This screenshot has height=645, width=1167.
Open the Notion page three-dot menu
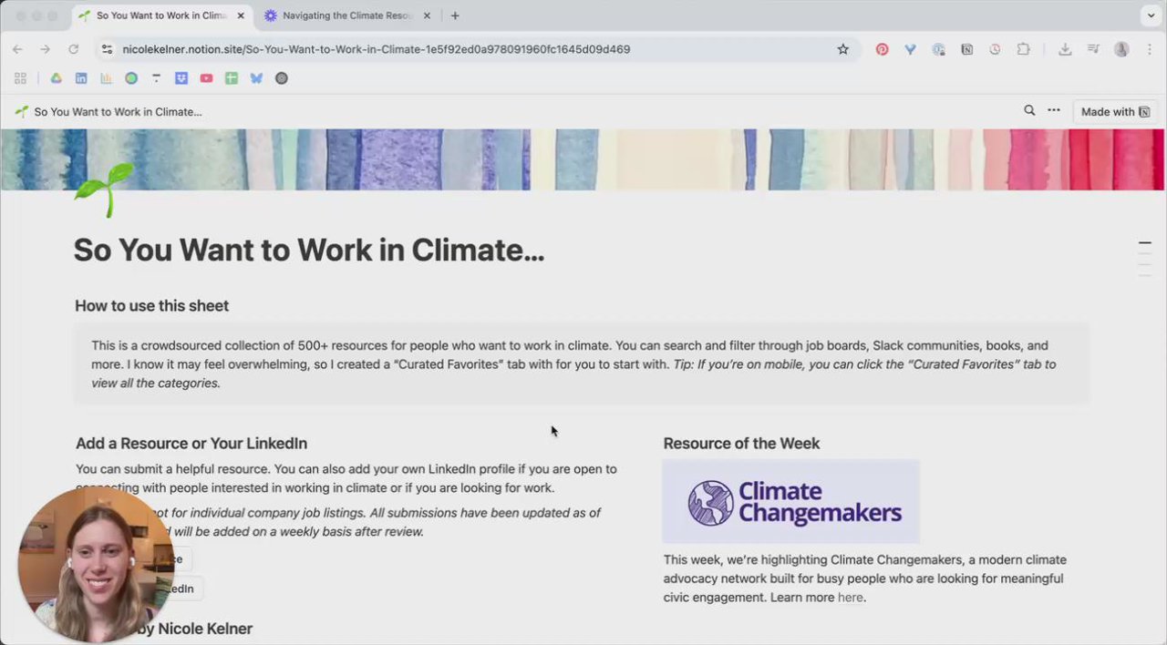[x=1054, y=110]
